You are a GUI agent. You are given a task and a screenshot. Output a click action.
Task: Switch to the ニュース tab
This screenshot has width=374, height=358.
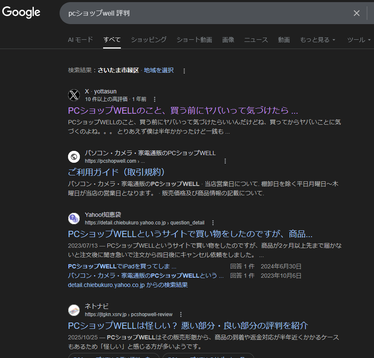(x=256, y=39)
